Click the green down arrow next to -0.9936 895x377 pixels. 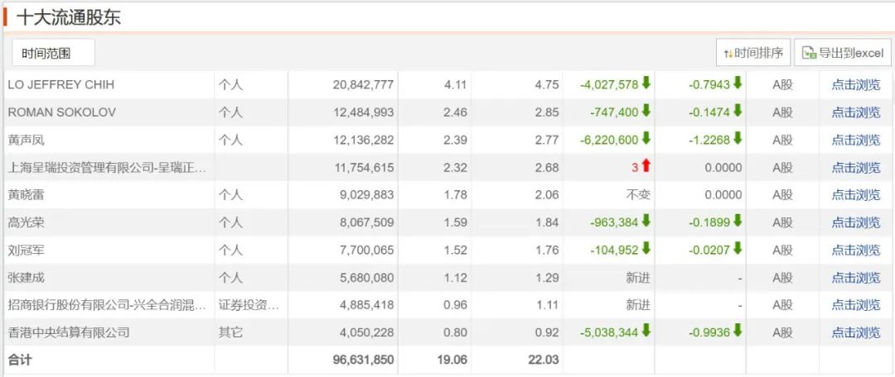(737, 332)
